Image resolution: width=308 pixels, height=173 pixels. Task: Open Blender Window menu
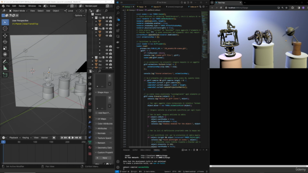click(32, 6)
